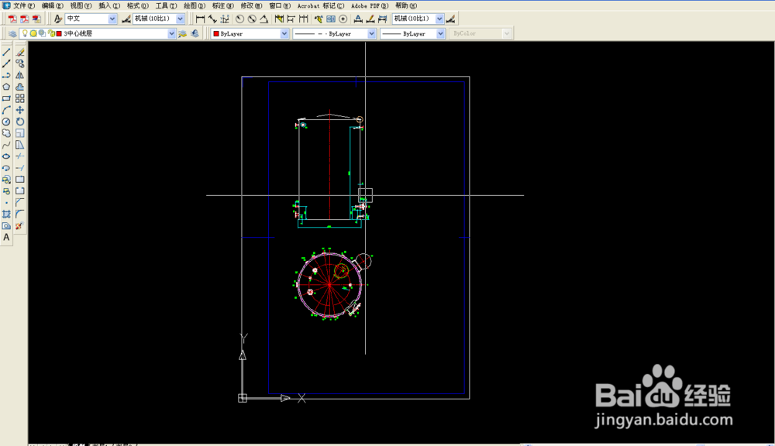Toggle layer freeze sun icon
This screenshot has width=775, height=446.
coord(33,33)
